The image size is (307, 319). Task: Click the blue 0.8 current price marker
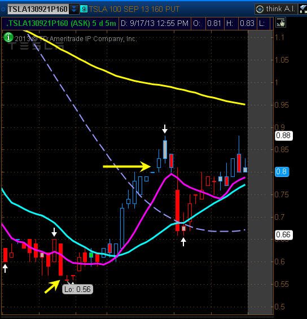pyautogui.click(x=282, y=172)
